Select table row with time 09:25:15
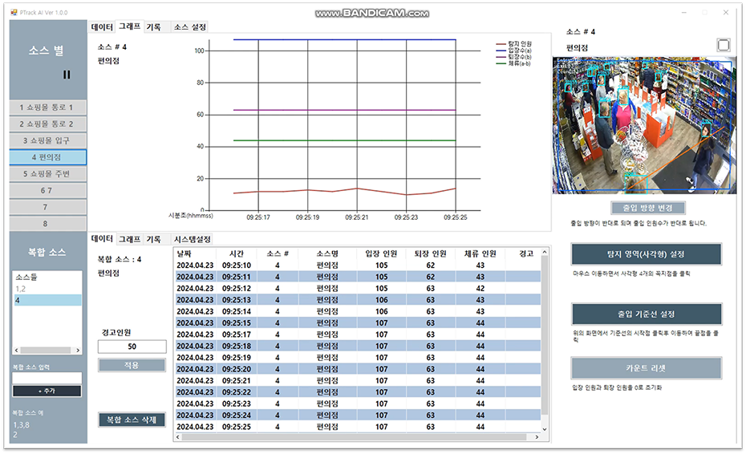Image resolution: width=746 pixels, height=454 pixels. coord(358,323)
